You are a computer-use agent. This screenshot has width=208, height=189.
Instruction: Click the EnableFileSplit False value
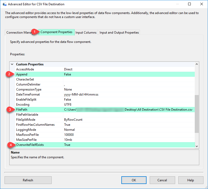(x=68, y=100)
